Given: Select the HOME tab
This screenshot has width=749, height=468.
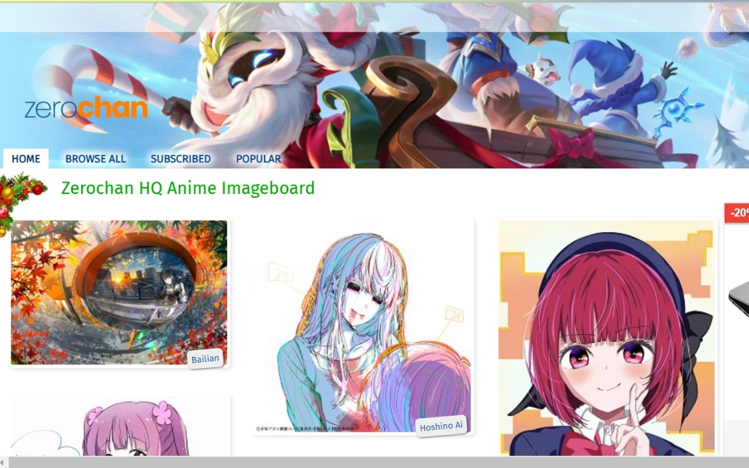Looking at the screenshot, I should click(26, 158).
